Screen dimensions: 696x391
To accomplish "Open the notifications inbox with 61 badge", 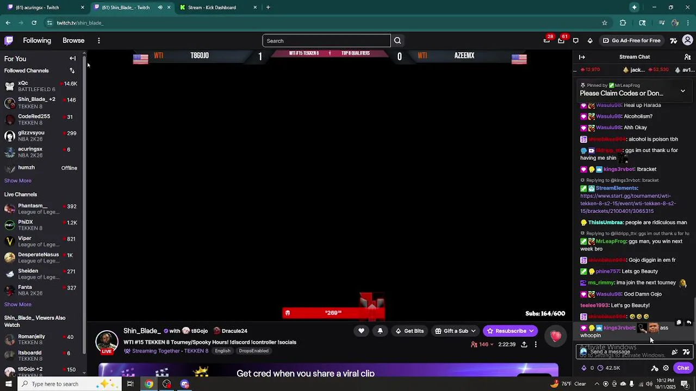I will coord(561,40).
